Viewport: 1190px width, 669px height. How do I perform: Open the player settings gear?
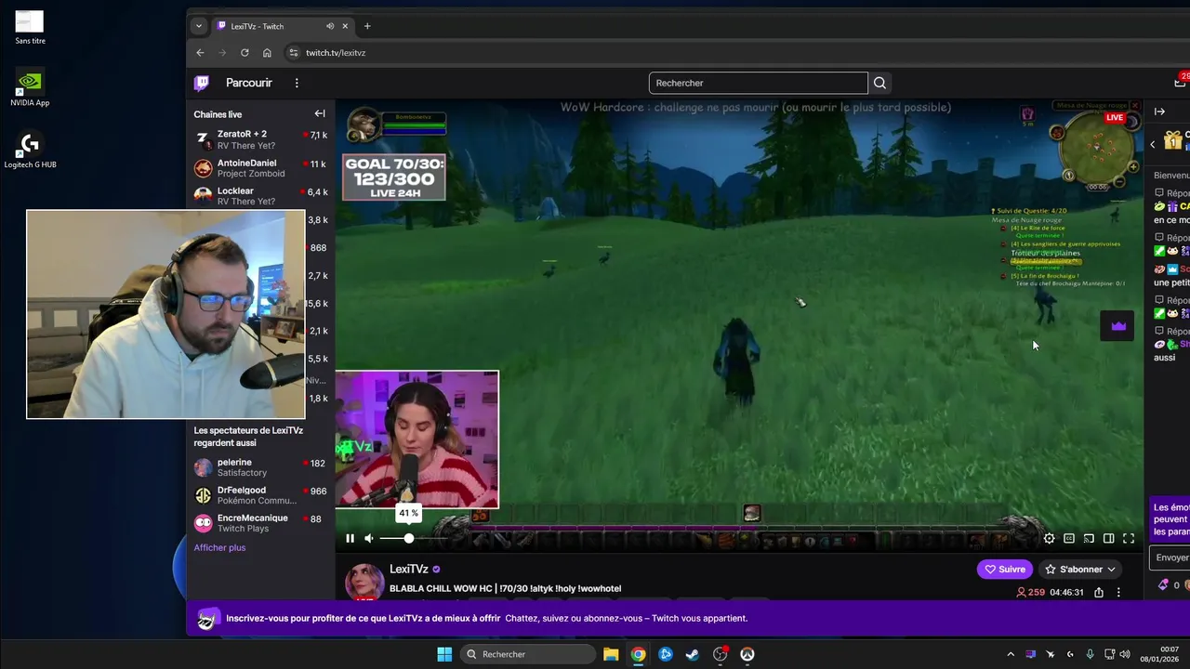tap(1049, 538)
